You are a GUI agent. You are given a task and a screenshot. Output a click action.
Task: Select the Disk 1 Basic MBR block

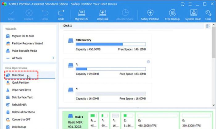point(76,121)
